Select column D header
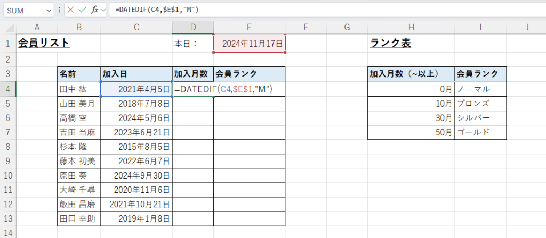The image size is (546, 238). [192, 28]
